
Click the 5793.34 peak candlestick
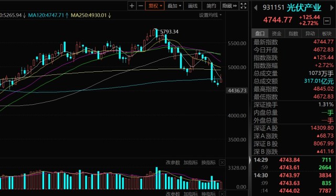[x=156, y=33]
